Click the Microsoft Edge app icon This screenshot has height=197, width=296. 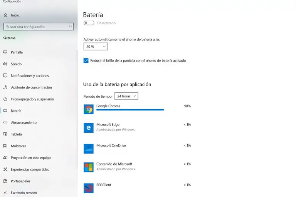pyautogui.click(x=89, y=128)
